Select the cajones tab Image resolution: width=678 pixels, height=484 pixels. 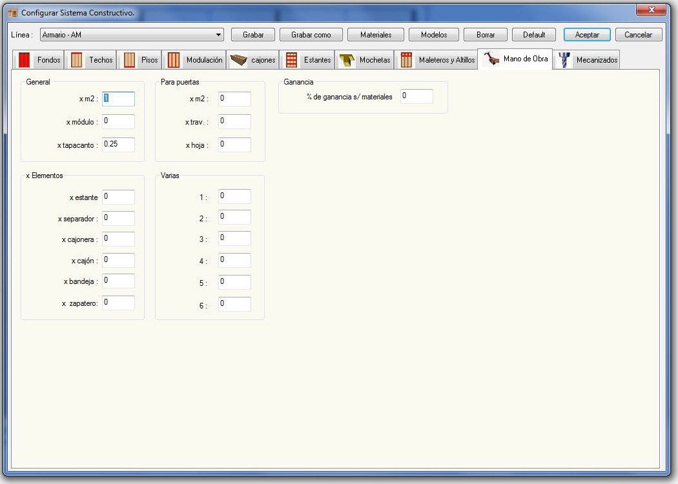(x=252, y=60)
